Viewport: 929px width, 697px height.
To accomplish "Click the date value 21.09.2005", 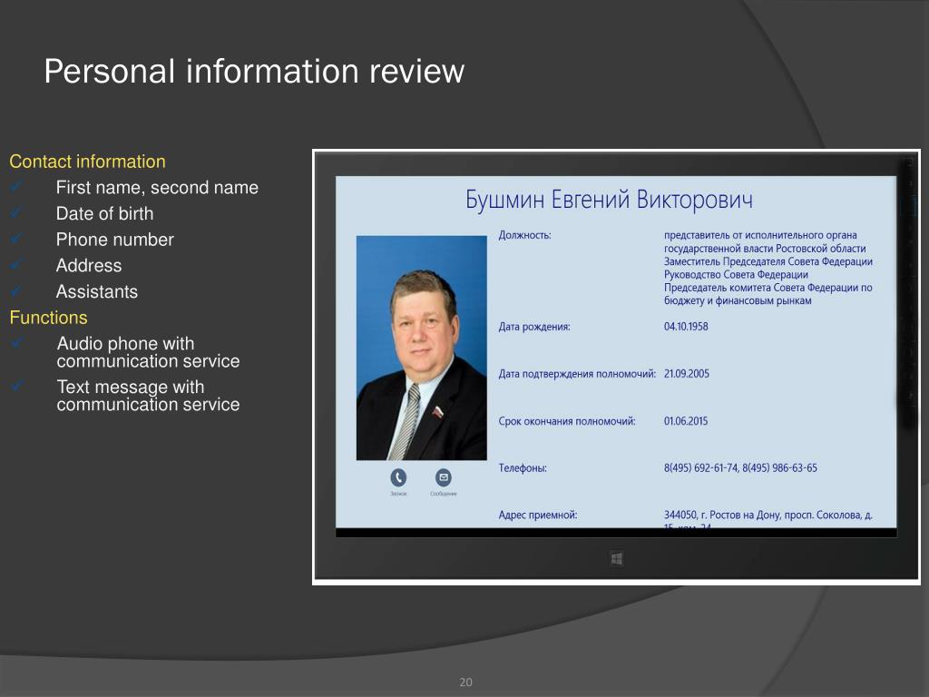I will (686, 374).
